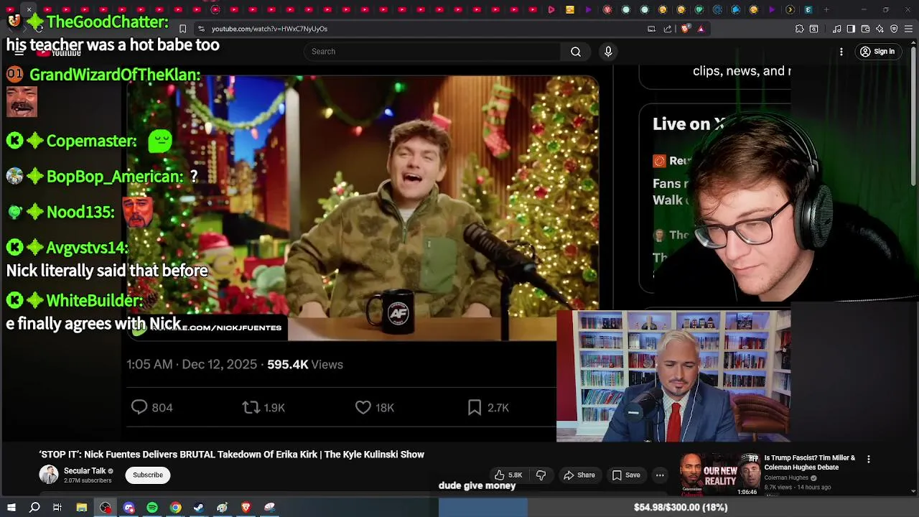Click the dislike thumbs-down button
This screenshot has width=919, height=517.
pos(541,475)
